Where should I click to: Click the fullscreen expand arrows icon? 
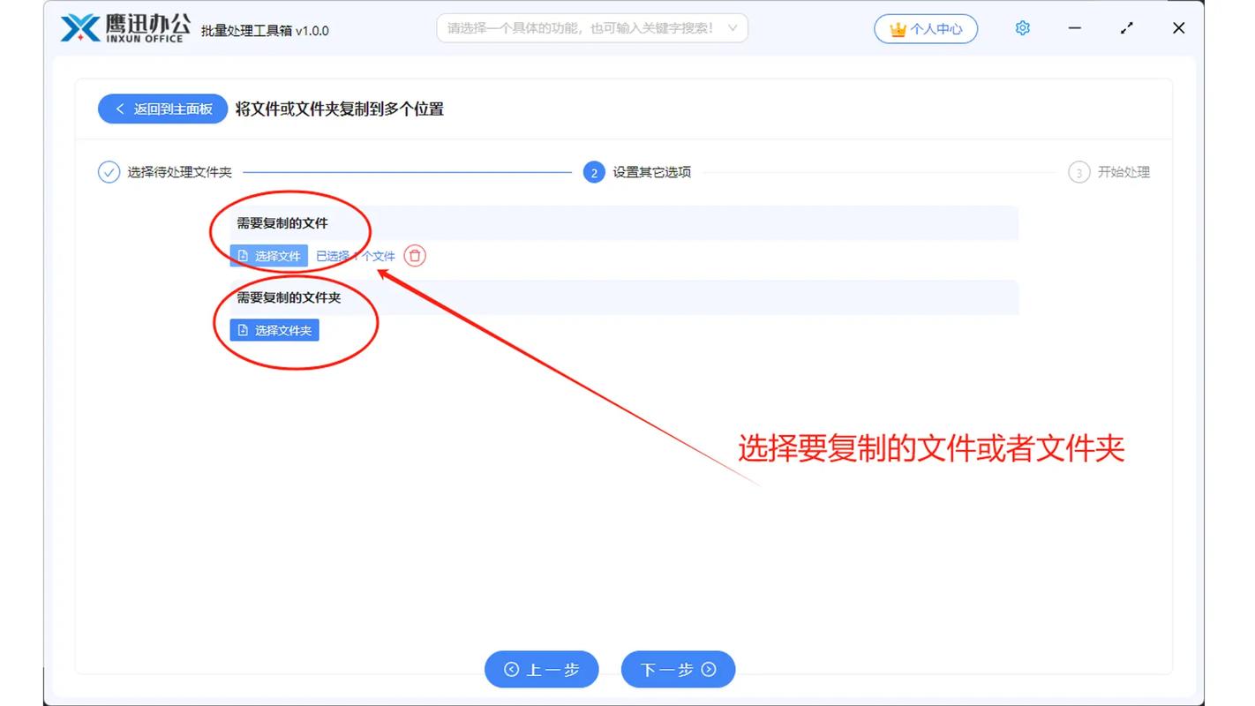(x=1126, y=27)
